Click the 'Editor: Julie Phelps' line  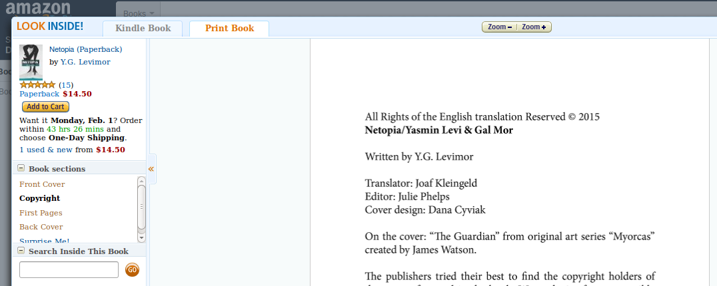[407, 197]
